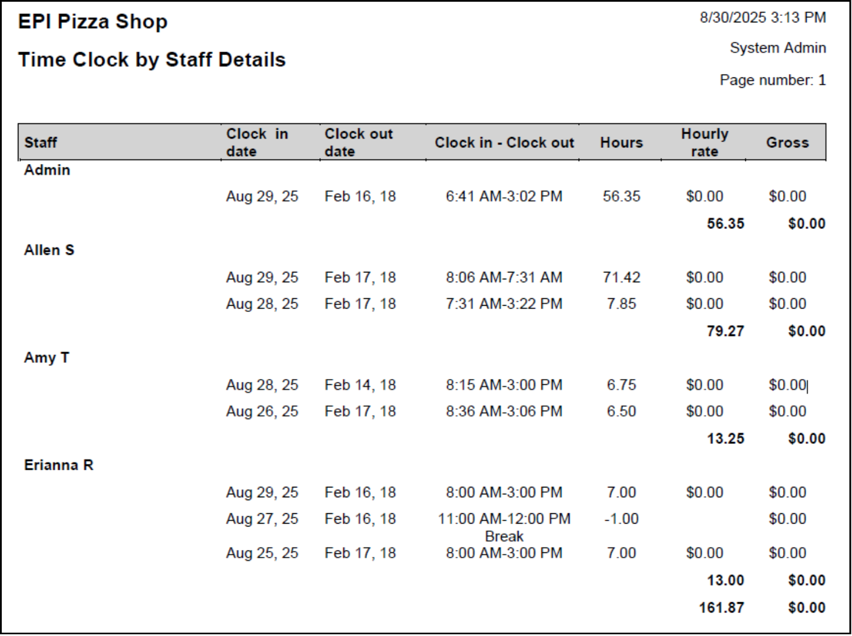The width and height of the screenshot is (852, 636).
Task: Click the Gross column header
Action: tap(787, 142)
